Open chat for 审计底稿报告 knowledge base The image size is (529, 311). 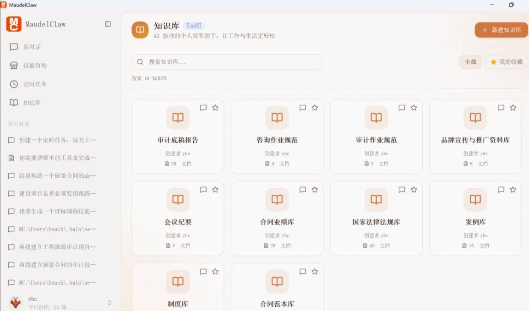(203, 108)
